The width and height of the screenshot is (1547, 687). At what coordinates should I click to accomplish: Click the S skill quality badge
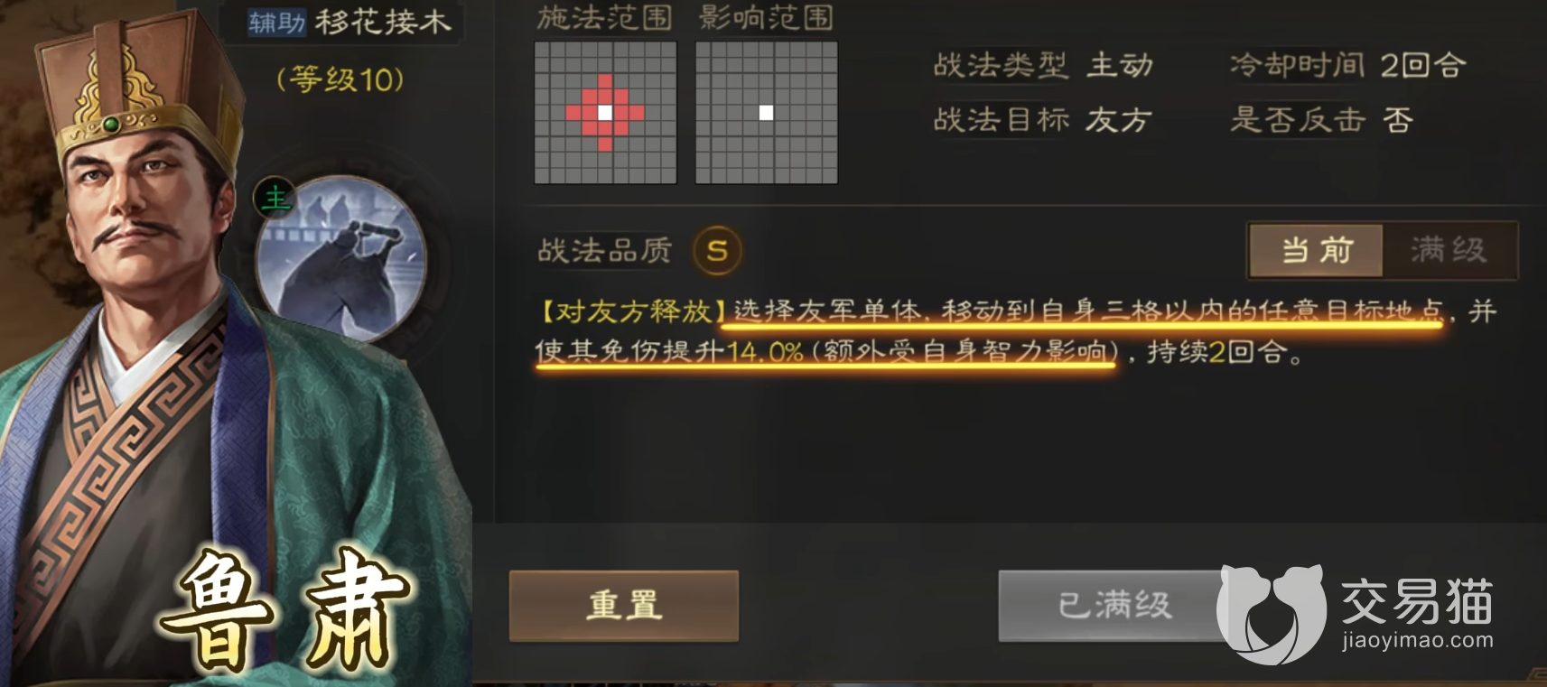(x=717, y=251)
